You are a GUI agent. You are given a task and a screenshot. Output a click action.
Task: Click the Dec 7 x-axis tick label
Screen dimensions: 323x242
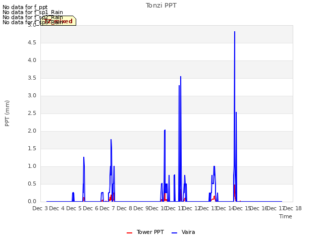coord(107,208)
